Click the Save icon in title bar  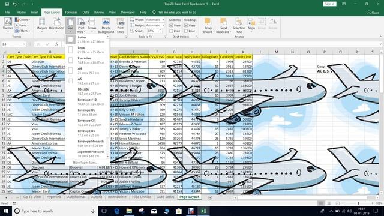(x=7, y=4)
